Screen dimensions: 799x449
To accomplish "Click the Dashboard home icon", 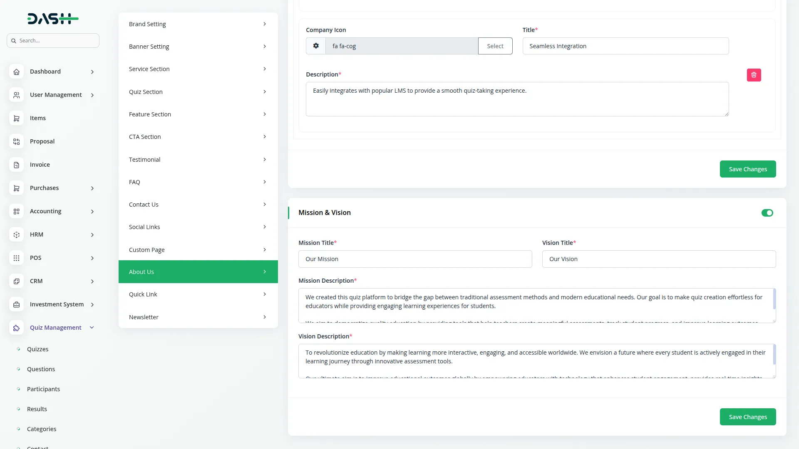I will 16,72.
